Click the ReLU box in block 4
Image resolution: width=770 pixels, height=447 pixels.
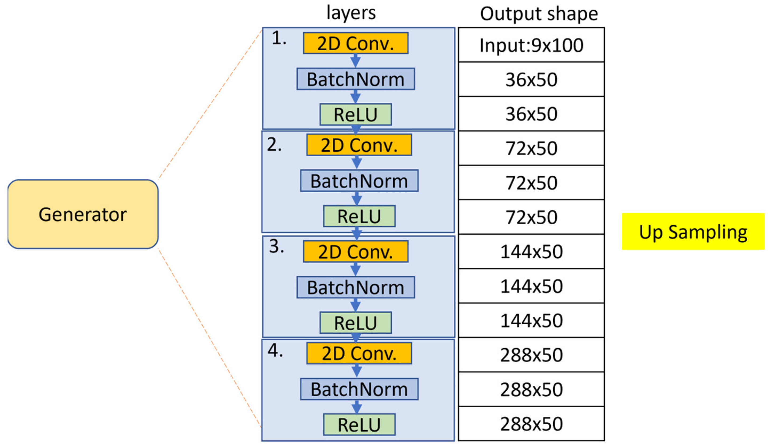click(x=359, y=424)
